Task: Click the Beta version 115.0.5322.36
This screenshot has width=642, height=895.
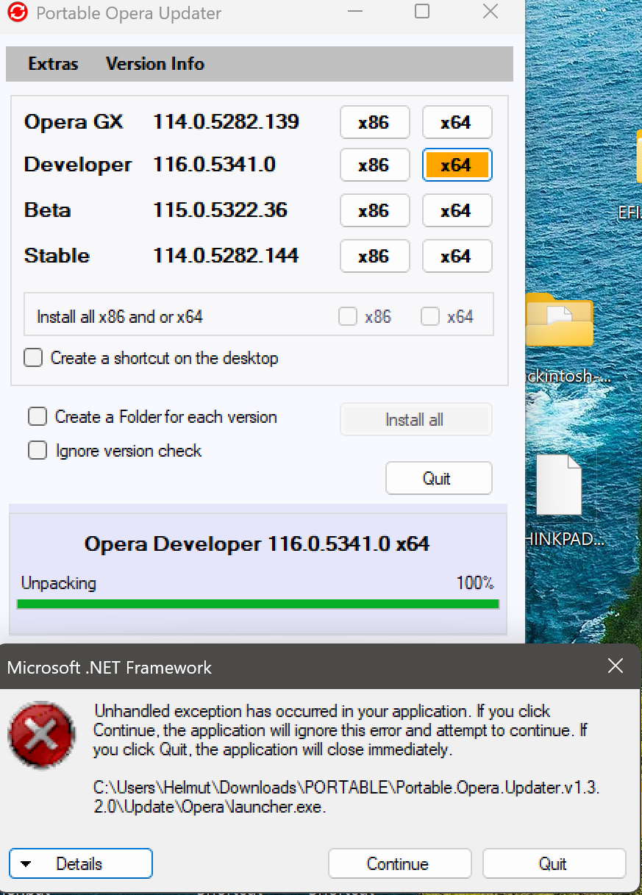Action: [220, 211]
